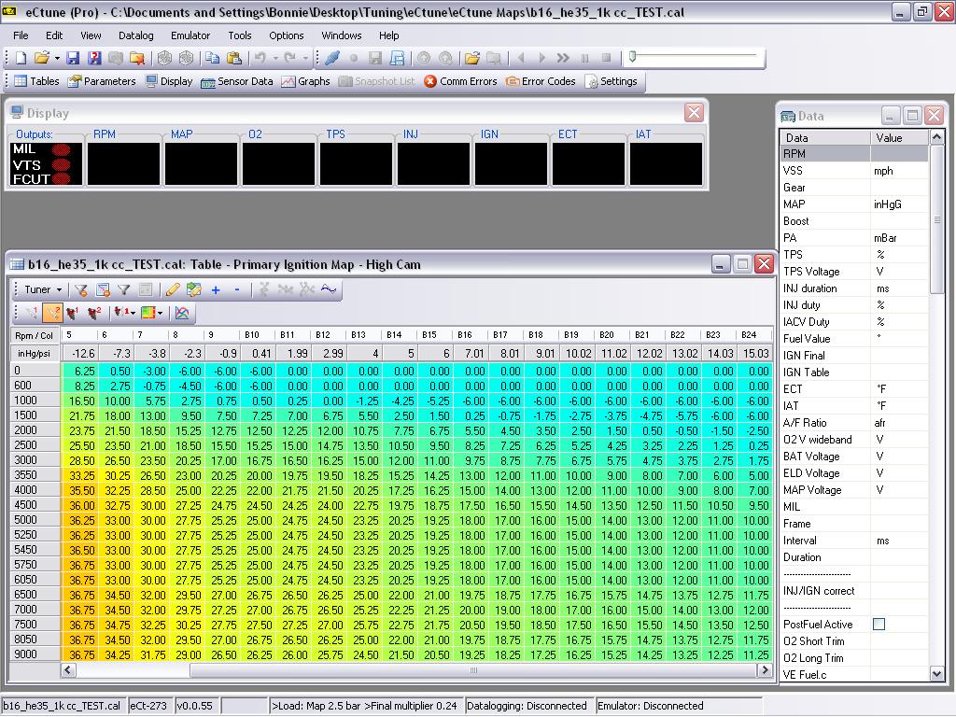This screenshot has width=956, height=717.
Task: Click the Value column header in Data panel
Action: [899, 138]
